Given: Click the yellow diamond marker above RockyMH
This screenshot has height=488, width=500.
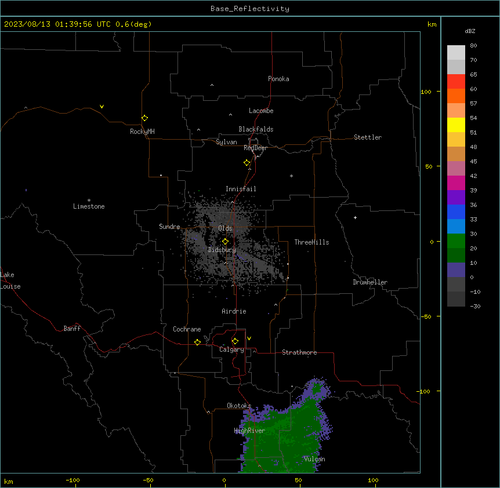Looking at the screenshot, I should coord(145,118).
